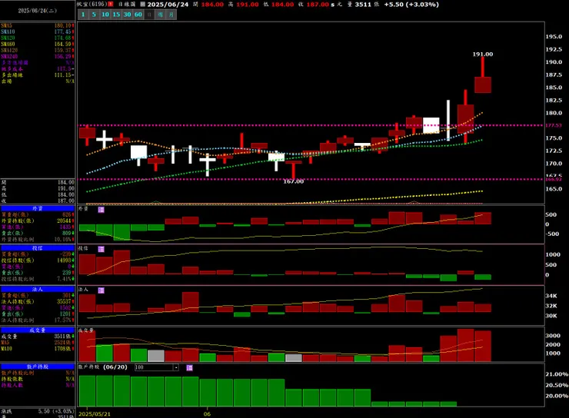Viewport: 569px width, 418px height.
Task: Click the 散戶持股 blue panel header
Action: point(38,367)
